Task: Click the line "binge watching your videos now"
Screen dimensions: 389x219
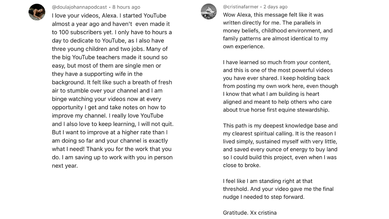Action: pos(106,99)
